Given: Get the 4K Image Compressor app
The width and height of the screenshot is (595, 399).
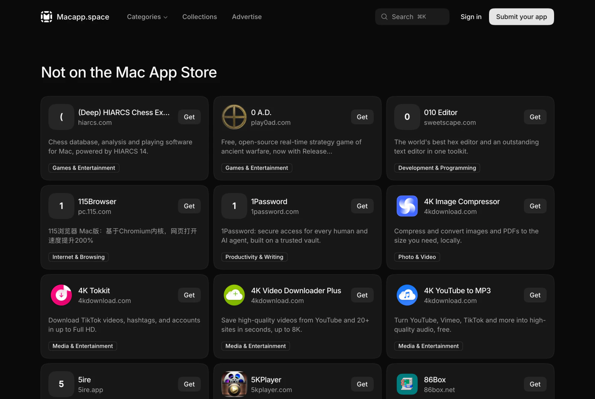Looking at the screenshot, I should click(535, 206).
